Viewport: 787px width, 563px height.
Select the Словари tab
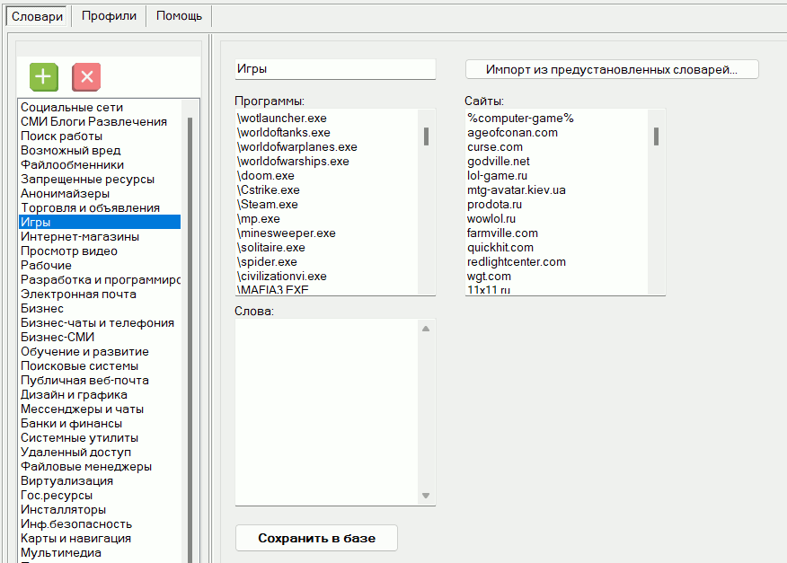point(37,15)
